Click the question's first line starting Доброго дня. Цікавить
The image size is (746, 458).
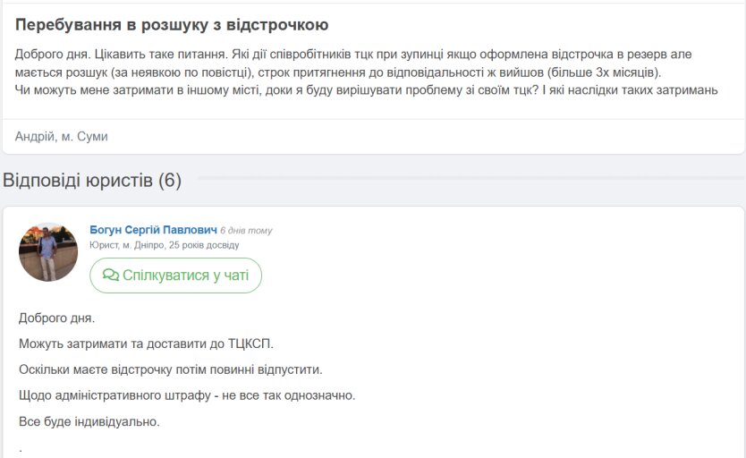click(x=353, y=55)
